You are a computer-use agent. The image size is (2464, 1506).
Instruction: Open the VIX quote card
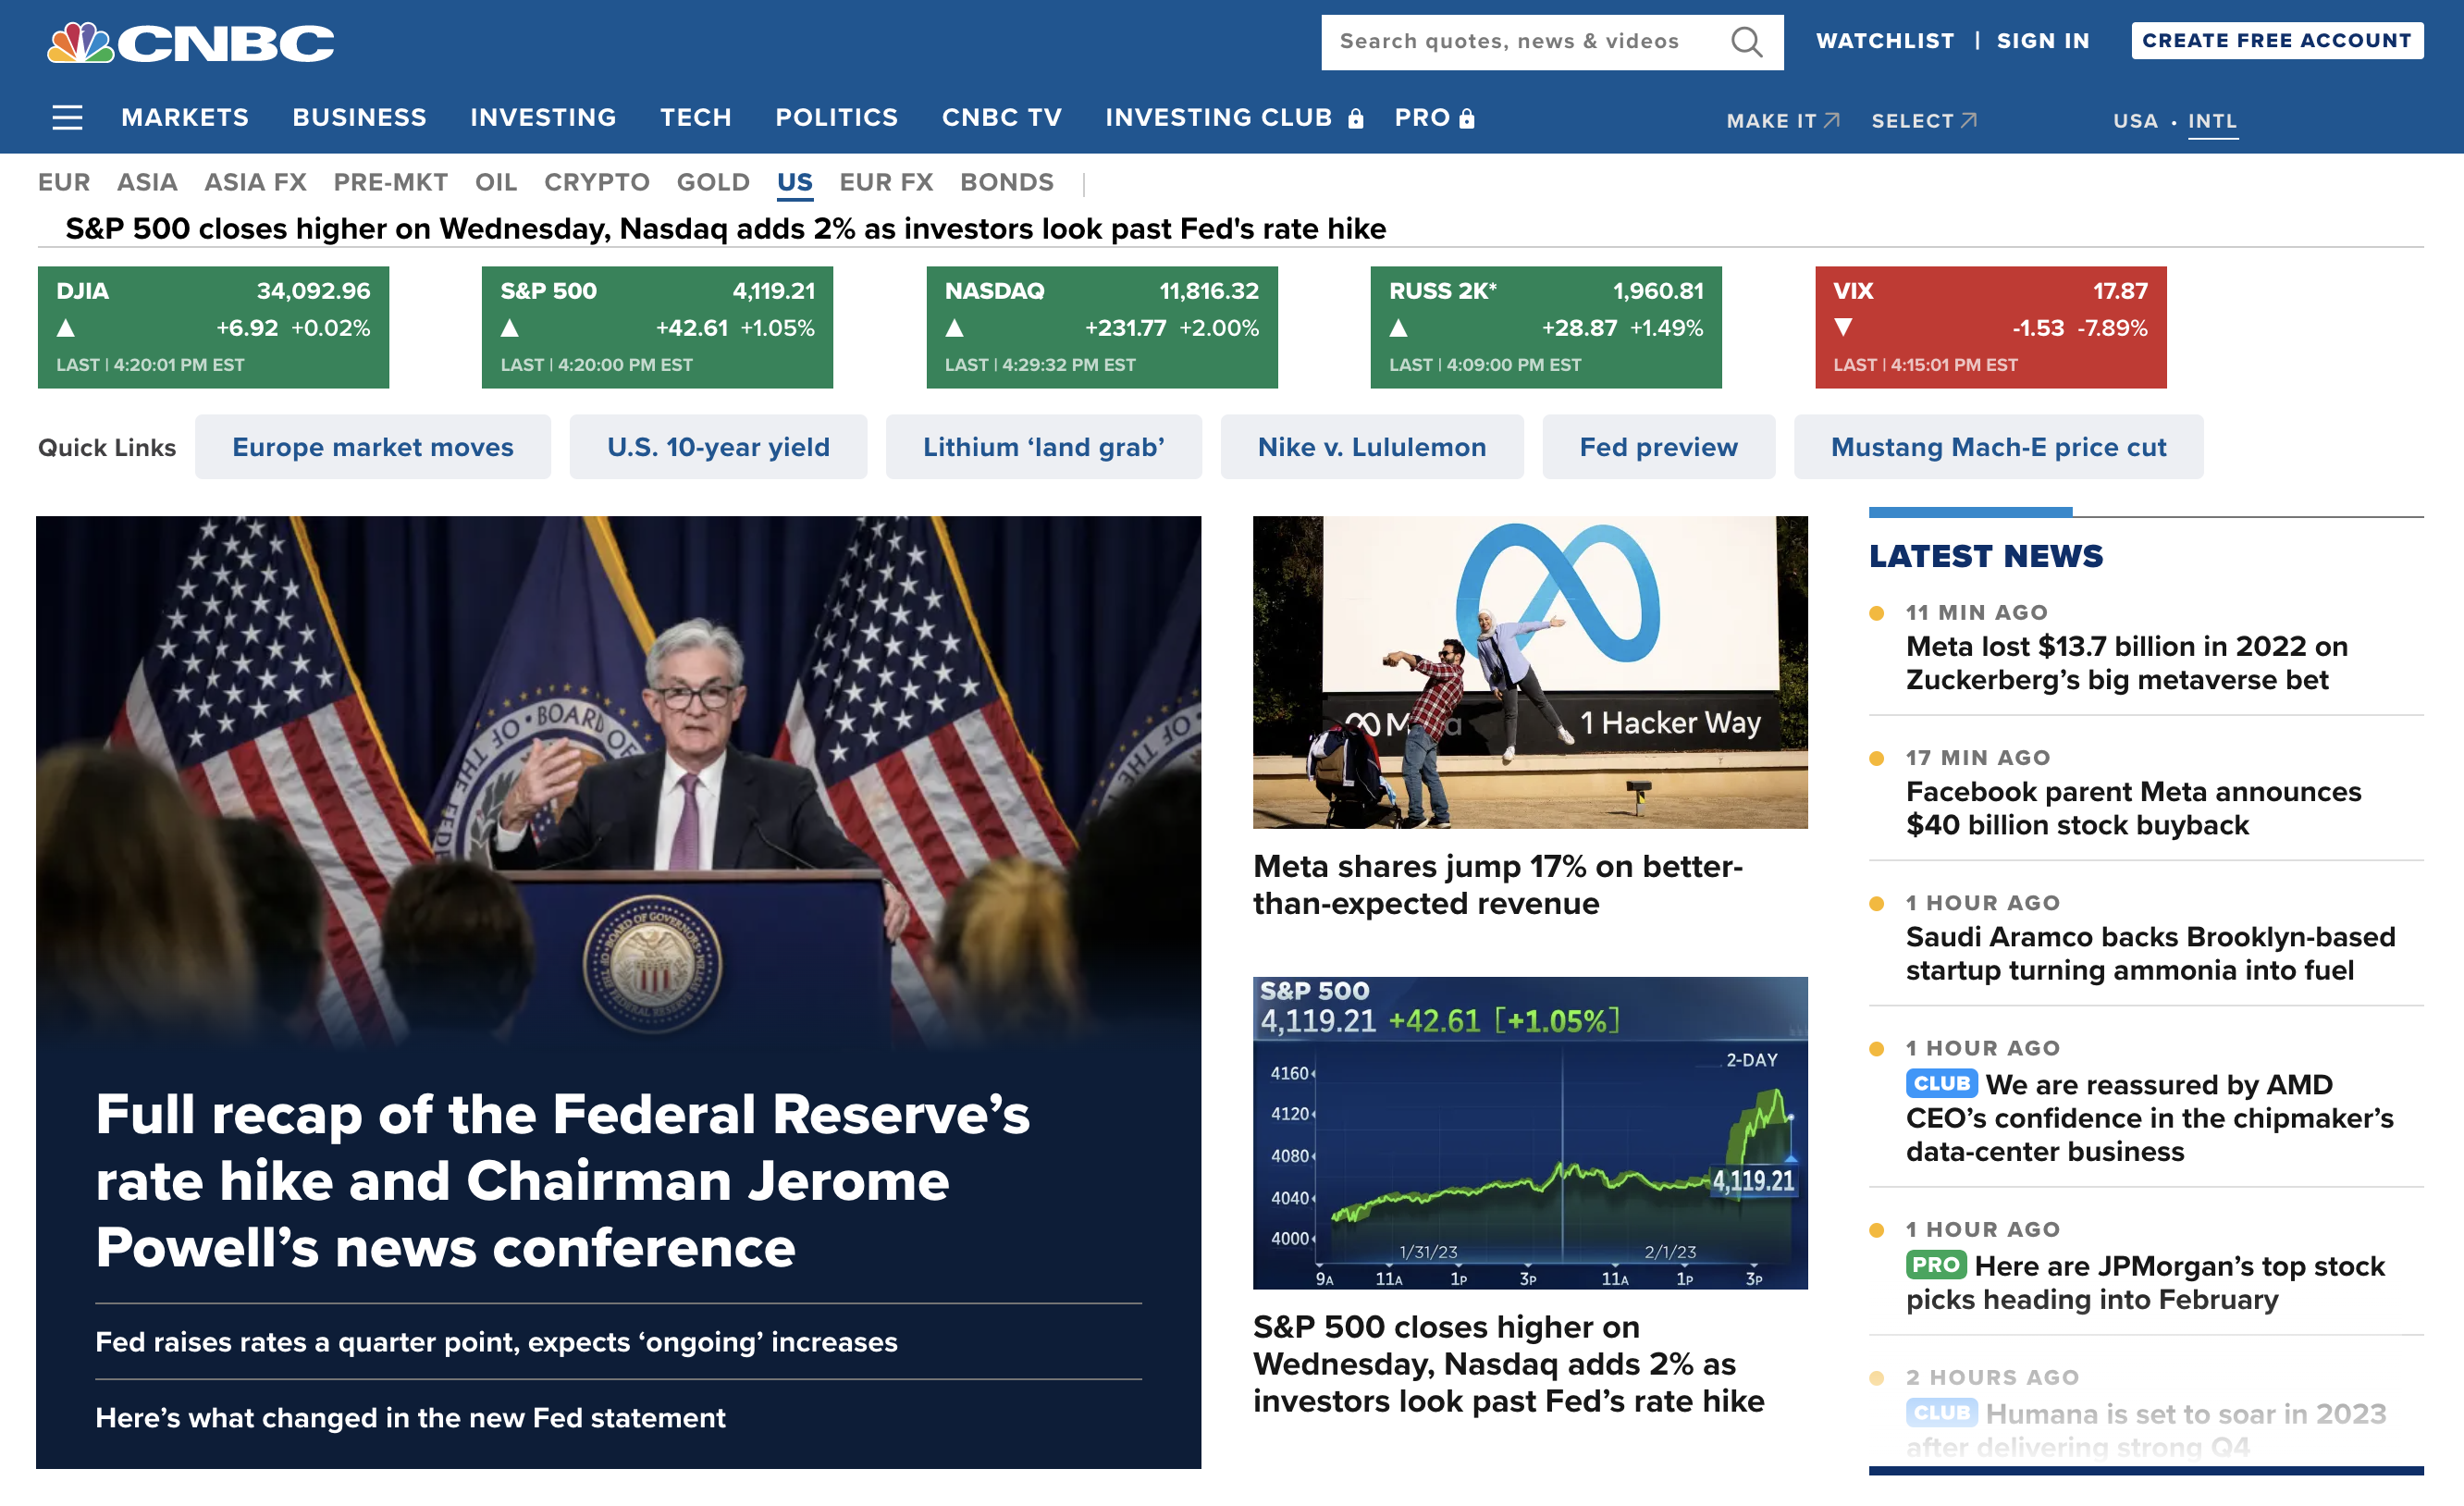pyautogui.click(x=1990, y=327)
